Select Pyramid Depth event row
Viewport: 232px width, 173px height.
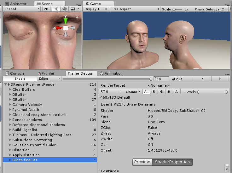point(50,110)
